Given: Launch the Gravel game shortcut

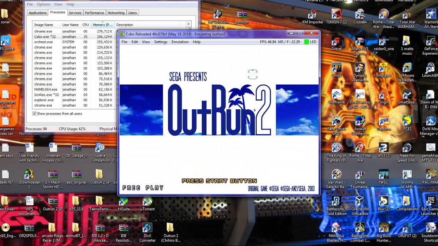Looking at the screenshot, I should point(336,43).
